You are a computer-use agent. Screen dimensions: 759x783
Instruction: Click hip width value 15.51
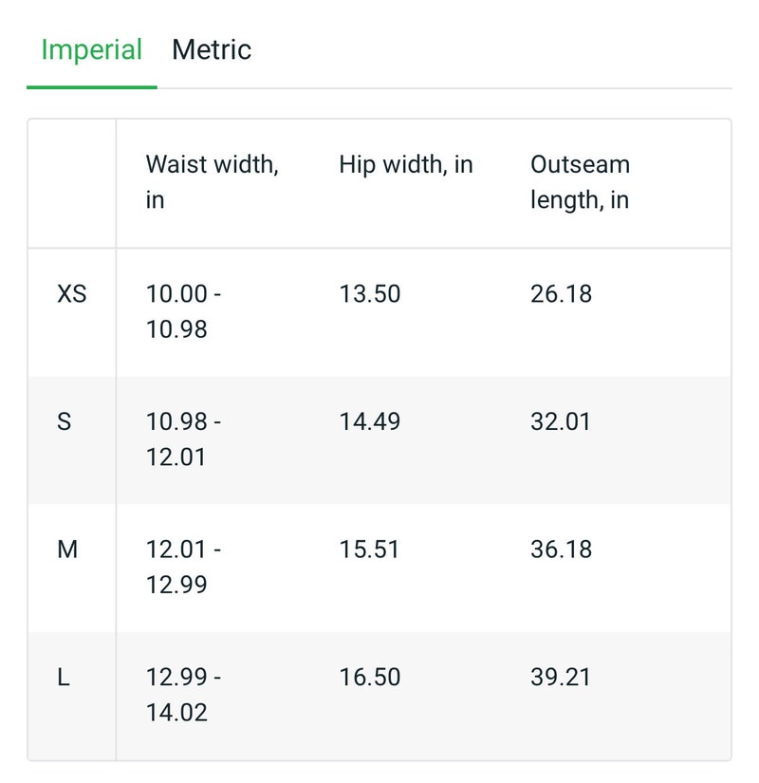point(369,550)
